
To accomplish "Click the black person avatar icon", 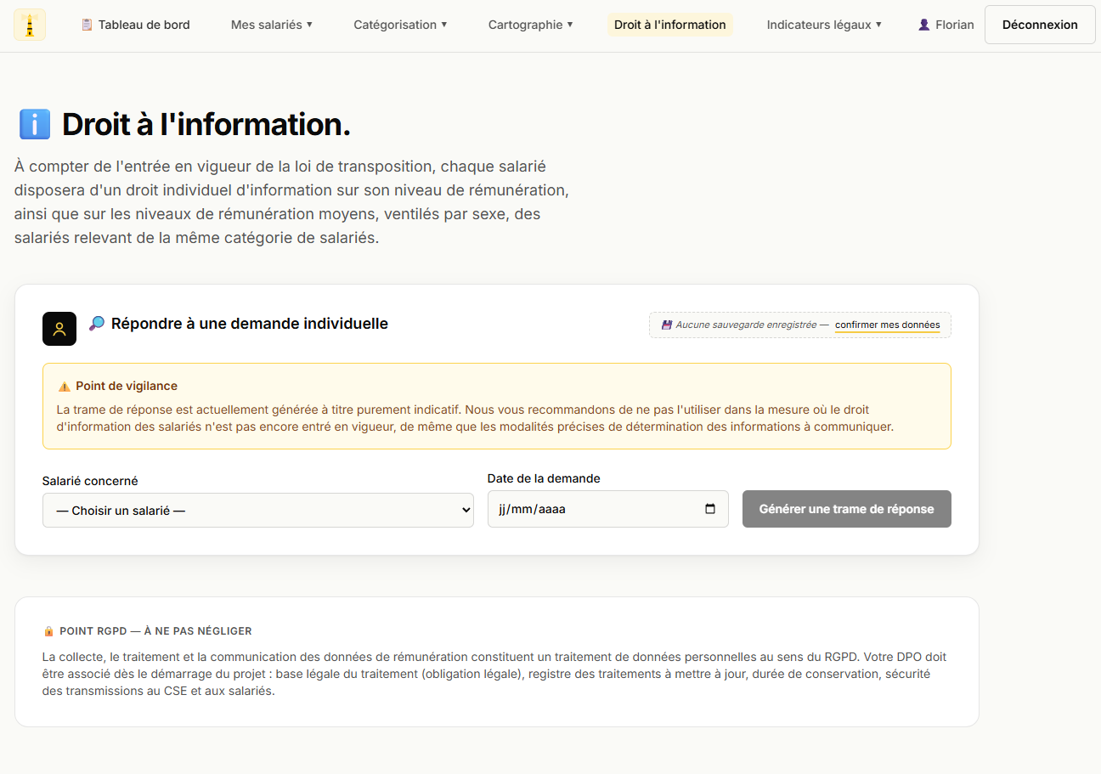I will [59, 329].
